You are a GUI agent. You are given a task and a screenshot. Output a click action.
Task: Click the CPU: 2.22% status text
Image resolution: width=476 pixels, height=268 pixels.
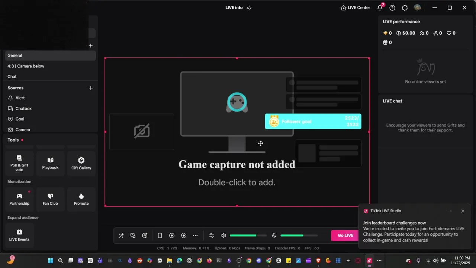167,248
